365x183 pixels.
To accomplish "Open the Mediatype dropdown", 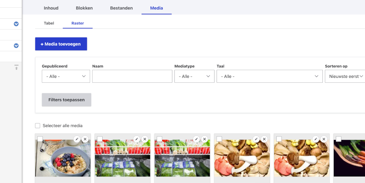I will pos(194,76).
